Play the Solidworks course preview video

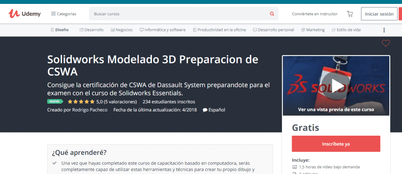(336, 86)
